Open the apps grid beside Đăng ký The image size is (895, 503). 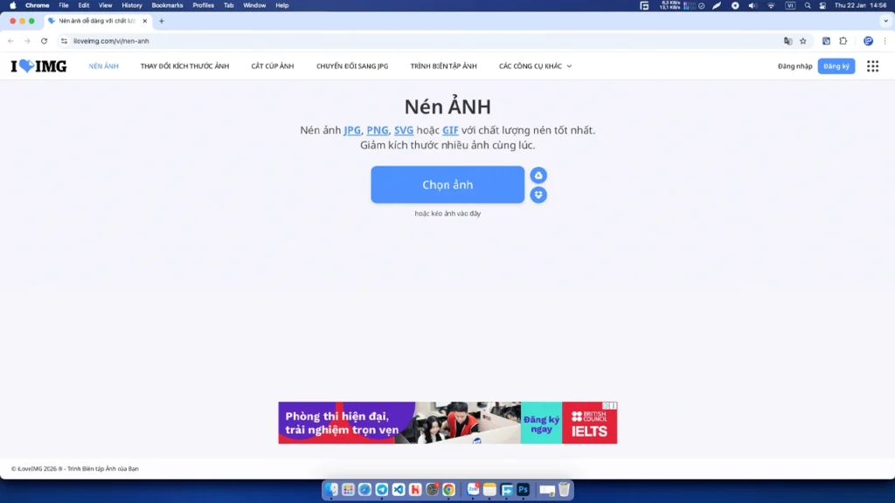coord(872,65)
